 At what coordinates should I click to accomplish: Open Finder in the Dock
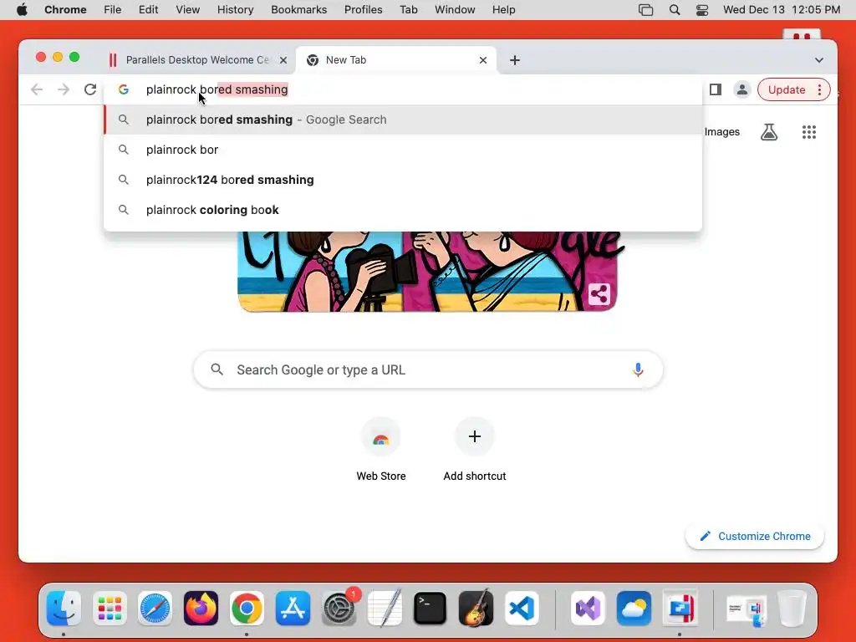(x=64, y=609)
